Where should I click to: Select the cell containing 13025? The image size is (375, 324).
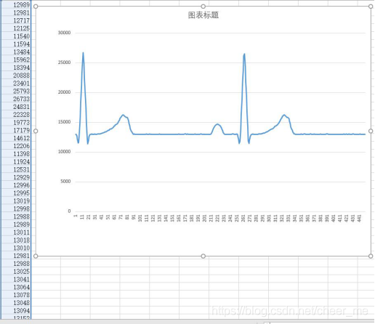[x=16, y=271]
